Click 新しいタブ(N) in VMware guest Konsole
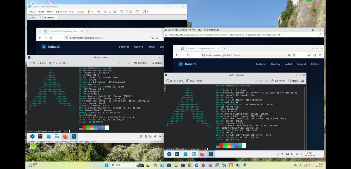The height and width of the screenshot is (169, 351). (37, 63)
